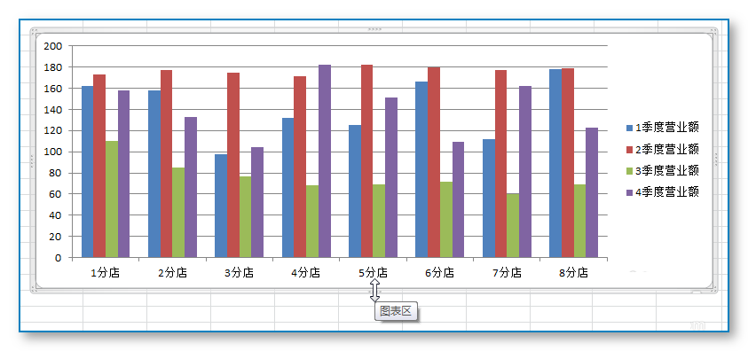Viewport: 748px width, 351px height.
Task: Click the 120 value on the vertical axis
Action: [53, 130]
